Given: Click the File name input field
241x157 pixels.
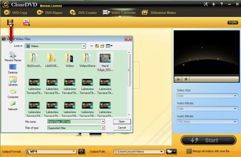Looking at the screenshot, I should point(75,121).
